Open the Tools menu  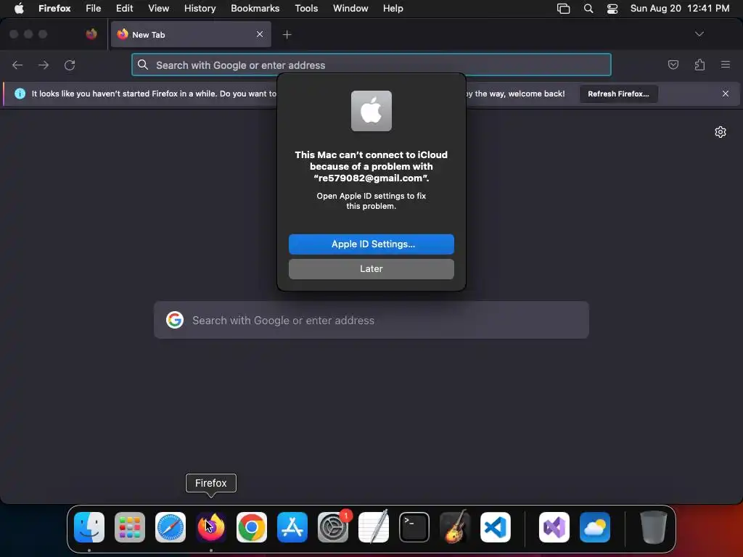click(x=306, y=9)
